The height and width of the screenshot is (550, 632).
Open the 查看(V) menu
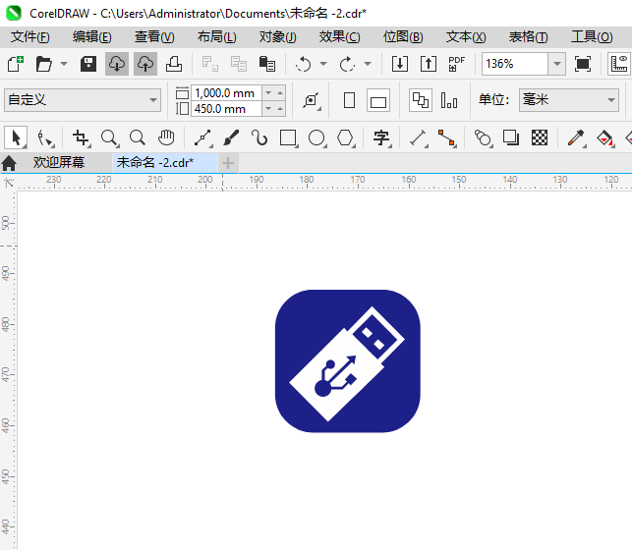154,37
